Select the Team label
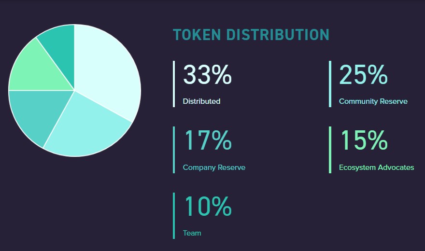Image resolution: width=425 pixels, height=251 pixels. coord(192,233)
